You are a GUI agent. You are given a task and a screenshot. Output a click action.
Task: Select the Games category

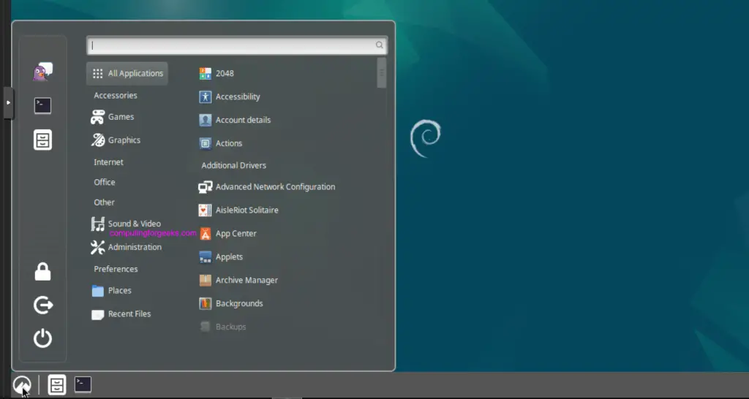113,117
